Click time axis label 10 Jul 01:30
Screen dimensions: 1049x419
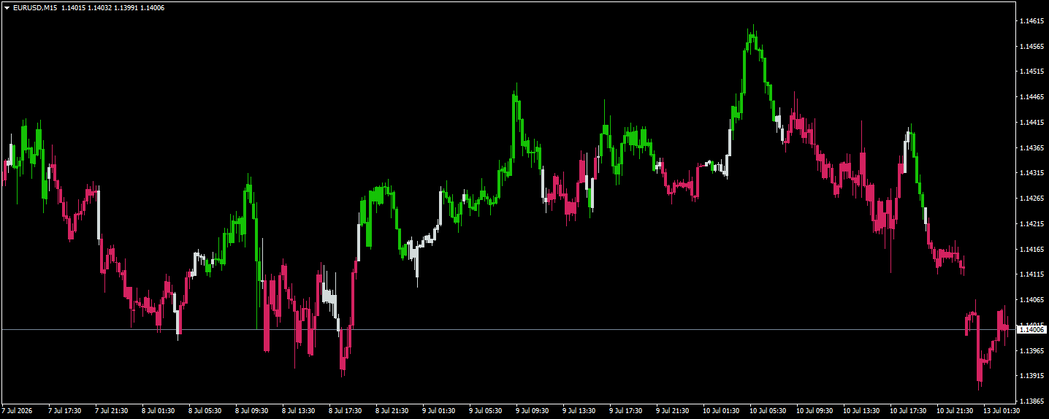(x=722, y=411)
